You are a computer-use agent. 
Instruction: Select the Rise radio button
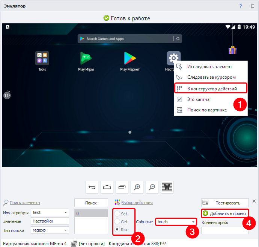[118, 230]
